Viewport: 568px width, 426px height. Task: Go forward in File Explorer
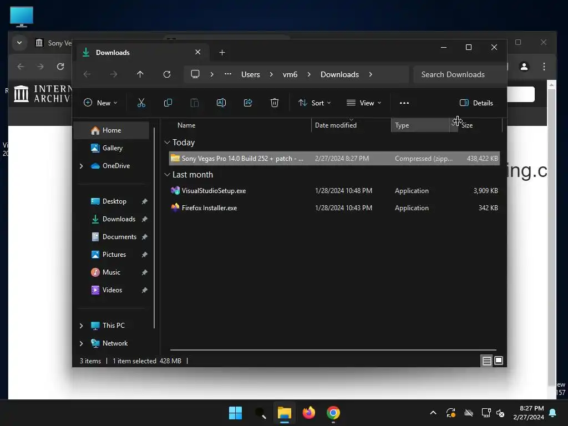pyautogui.click(x=114, y=74)
